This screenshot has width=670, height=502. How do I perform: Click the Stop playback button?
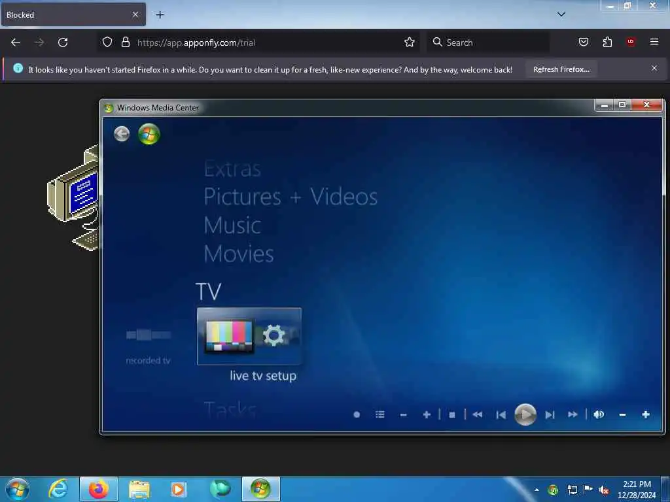(x=452, y=414)
